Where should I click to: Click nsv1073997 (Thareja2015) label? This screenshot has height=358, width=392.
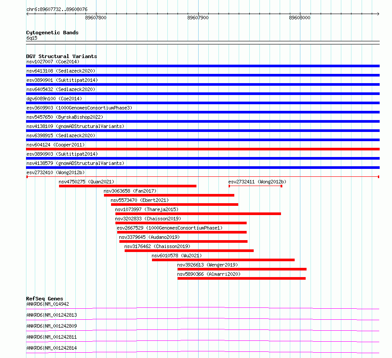(x=147, y=209)
